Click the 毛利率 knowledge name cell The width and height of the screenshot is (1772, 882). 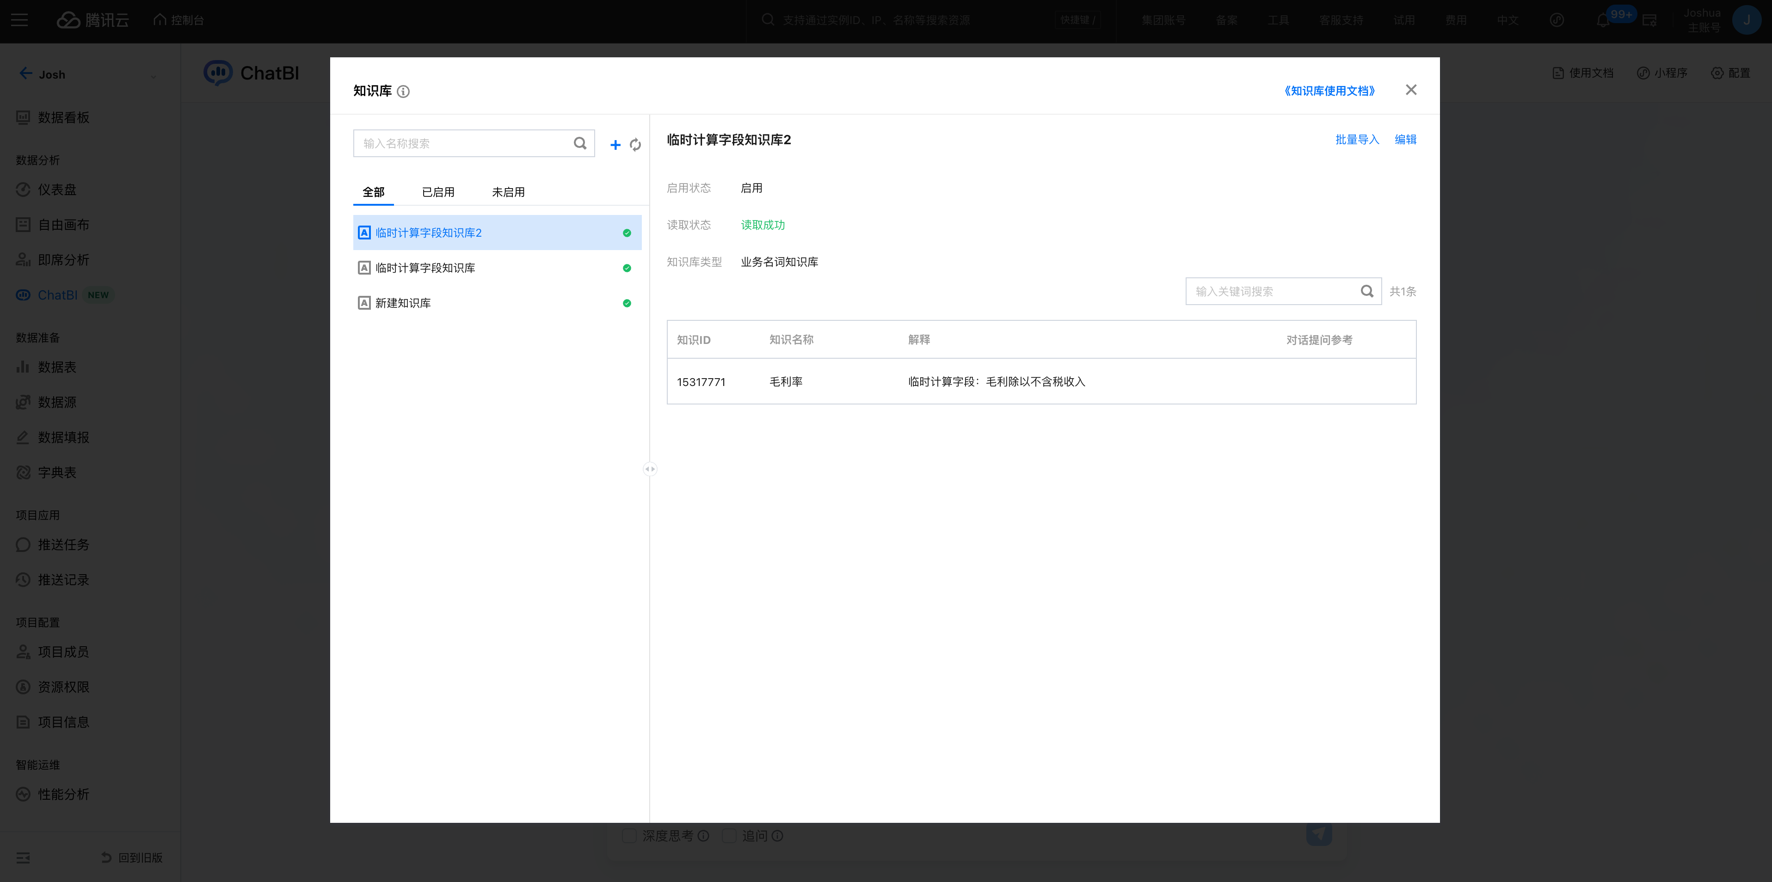click(x=786, y=381)
